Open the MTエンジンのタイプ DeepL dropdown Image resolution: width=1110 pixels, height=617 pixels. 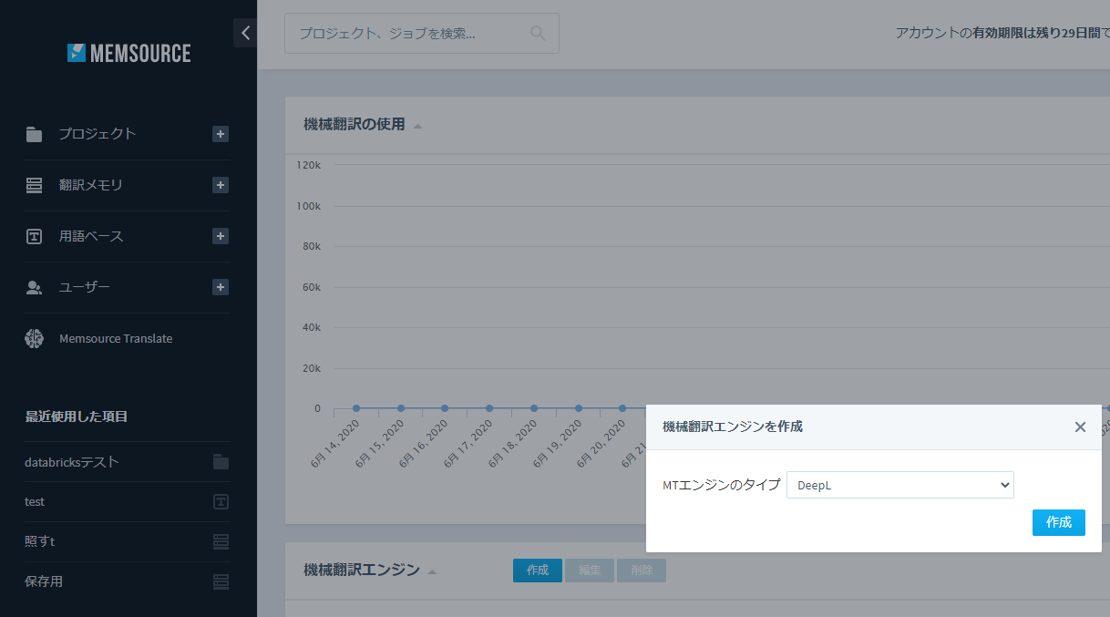[900, 485]
